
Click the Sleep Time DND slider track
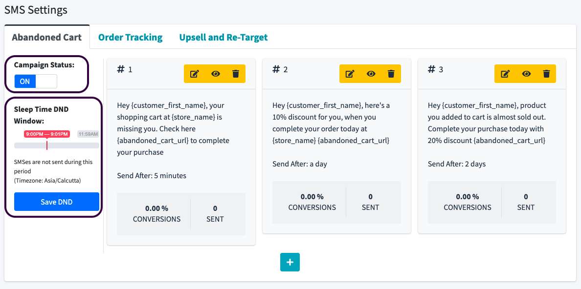[x=73, y=145]
